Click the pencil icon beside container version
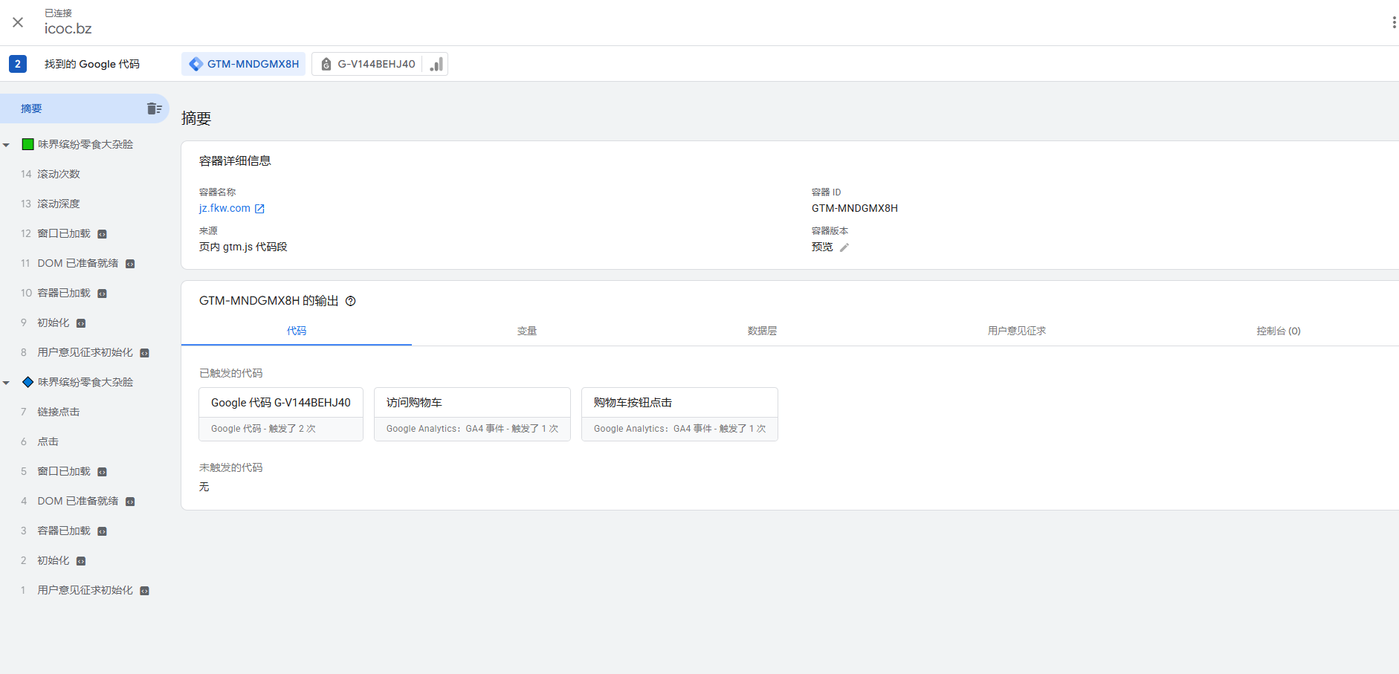 (x=844, y=247)
